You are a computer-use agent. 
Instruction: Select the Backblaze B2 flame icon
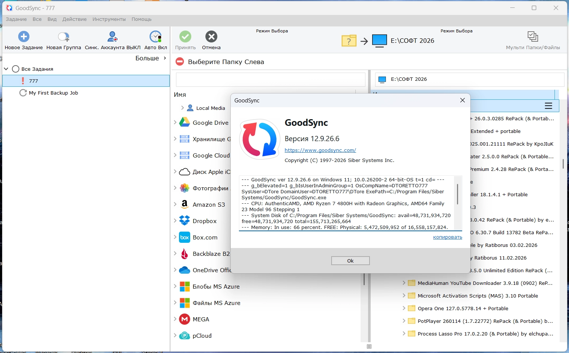tap(185, 254)
